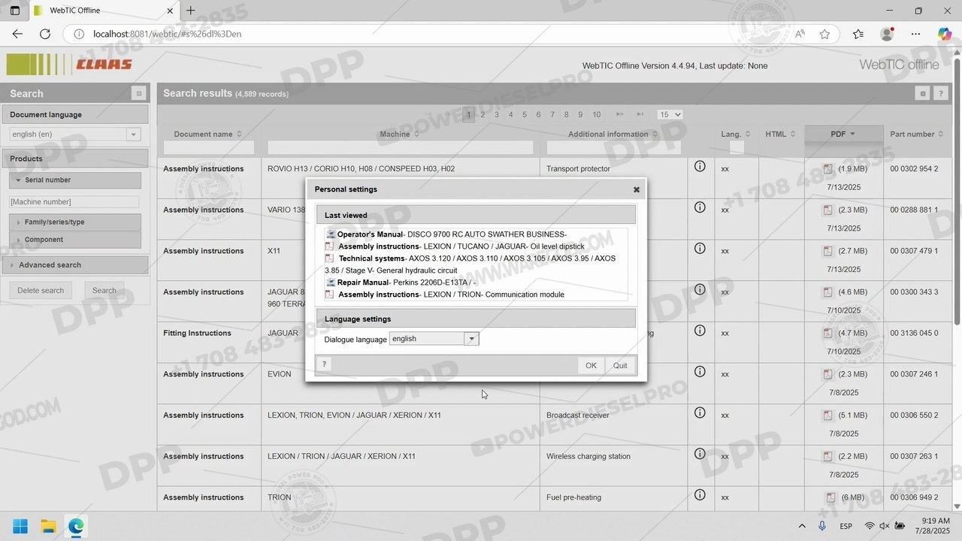Open last viewed Assembly instructions Communication module

[x=445, y=295]
